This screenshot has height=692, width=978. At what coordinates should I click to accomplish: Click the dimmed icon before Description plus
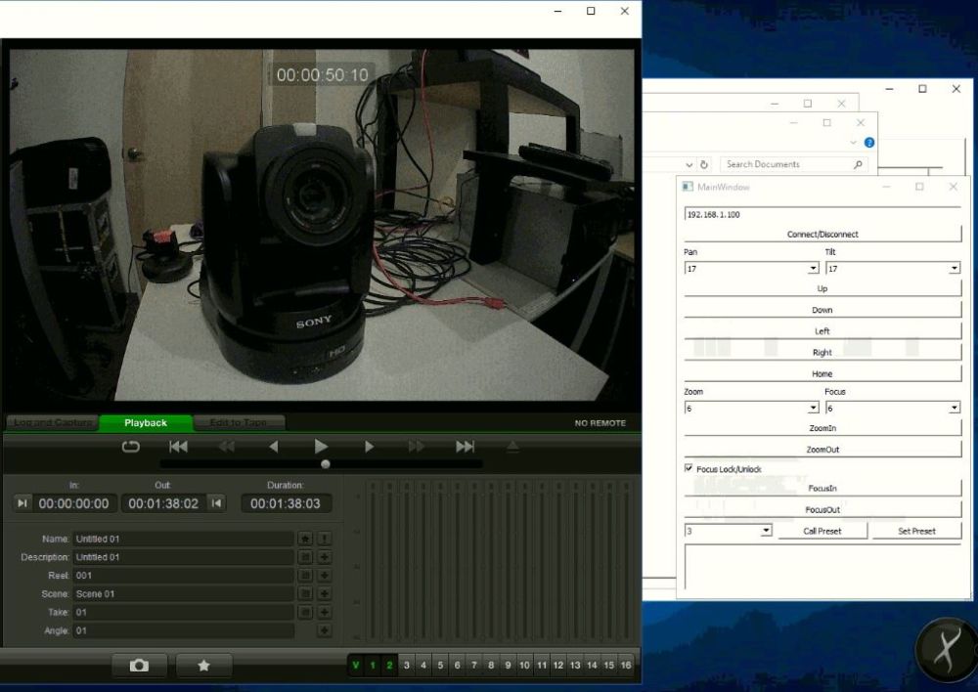pos(305,557)
